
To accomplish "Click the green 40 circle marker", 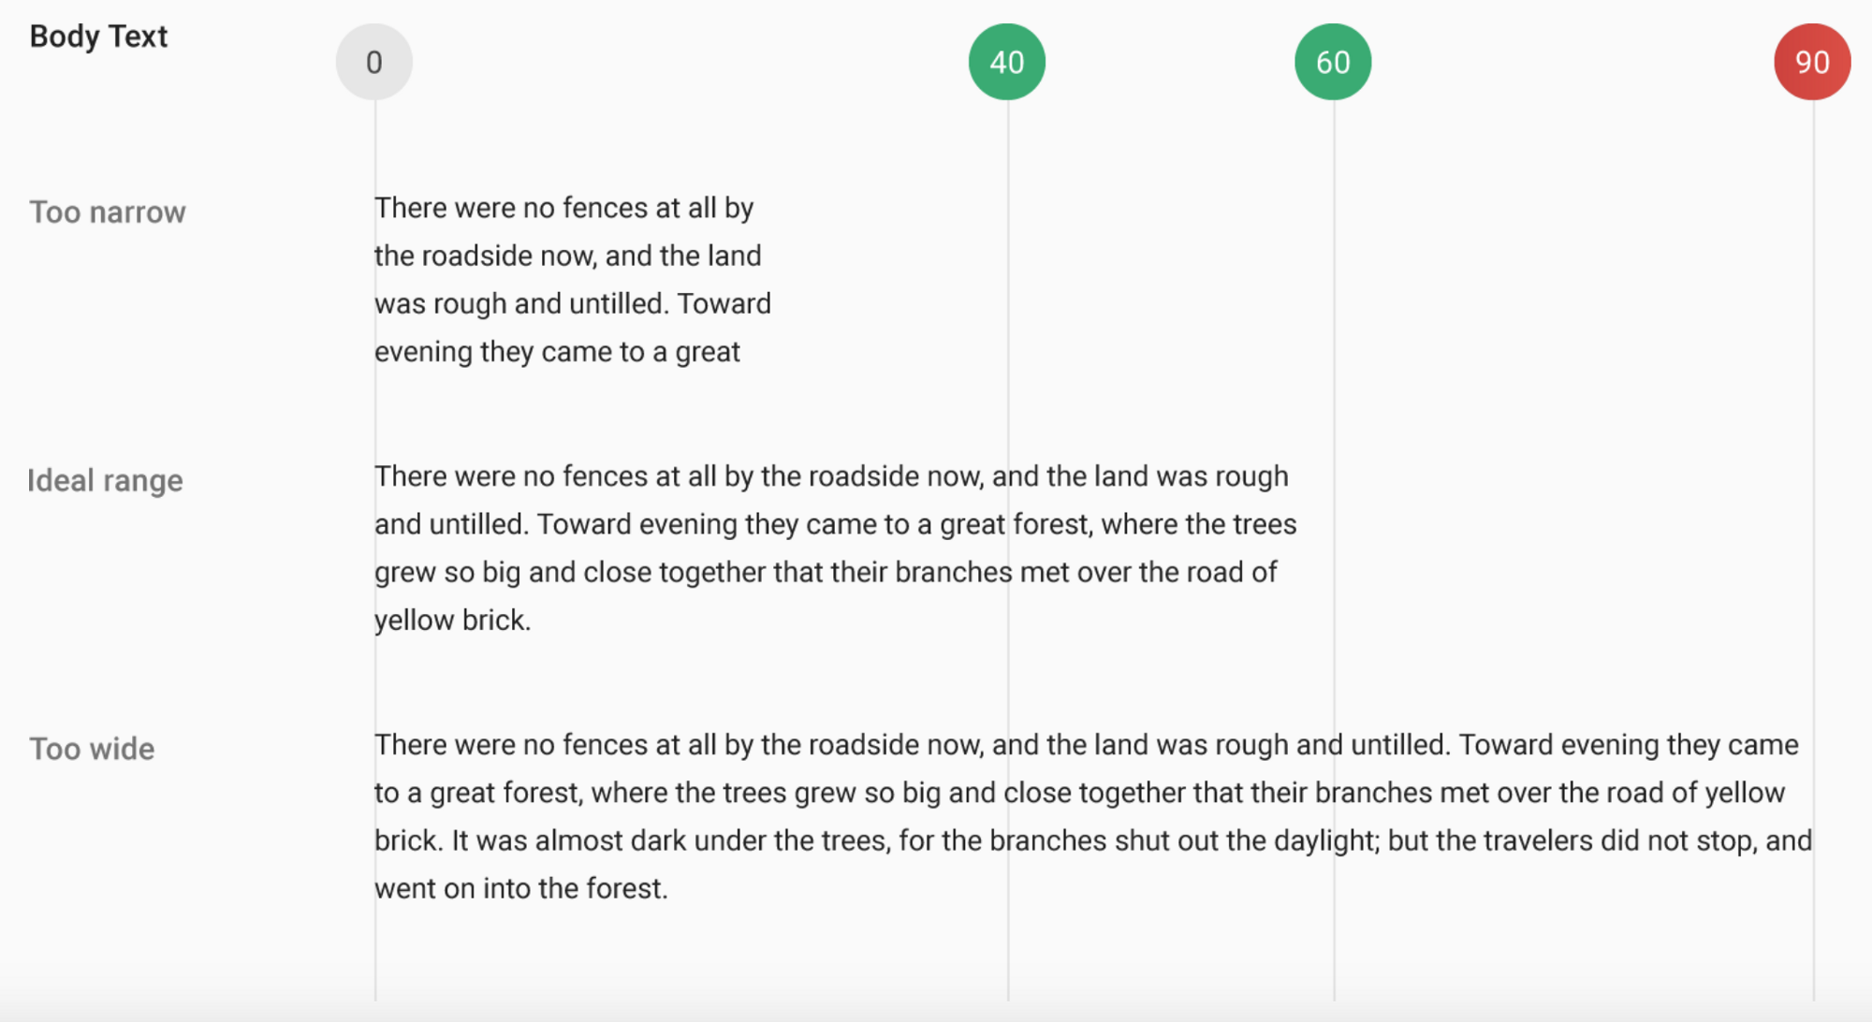I will pos(1007,62).
